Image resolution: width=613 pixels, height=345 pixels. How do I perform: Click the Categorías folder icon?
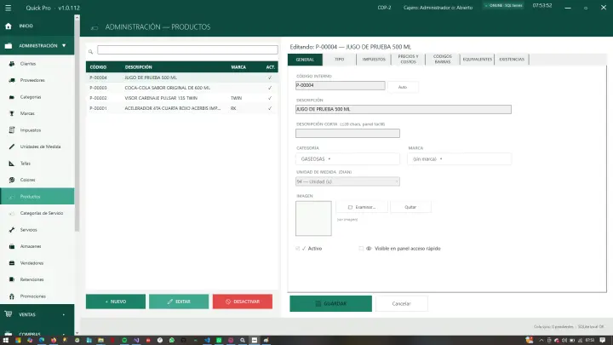[12, 97]
